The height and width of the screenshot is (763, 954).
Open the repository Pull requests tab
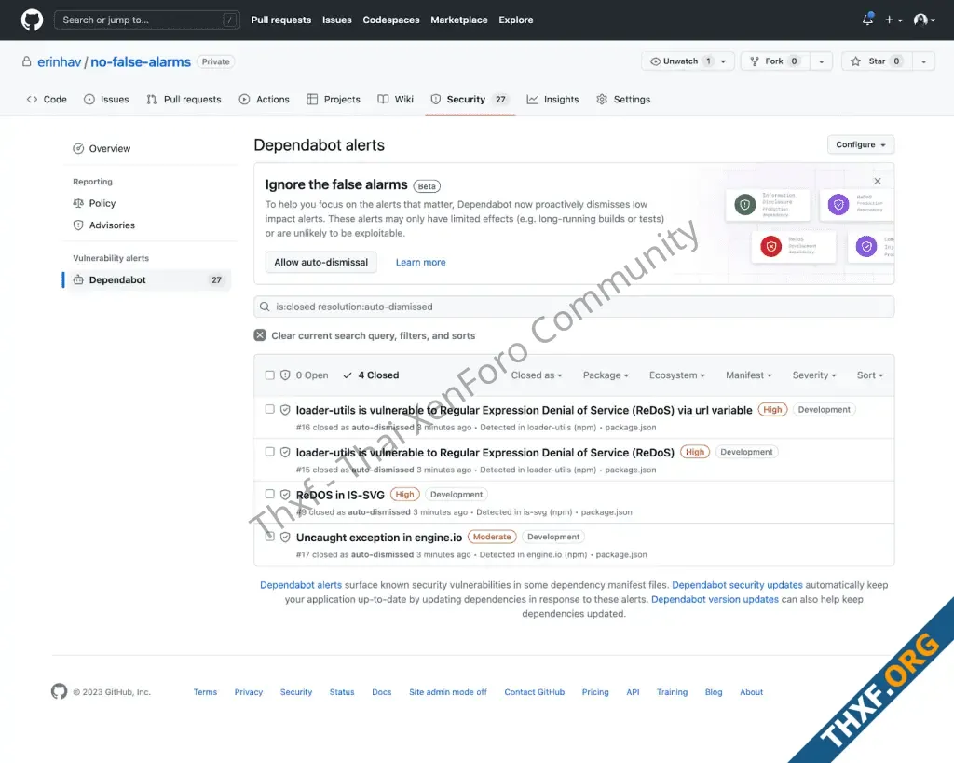(184, 99)
